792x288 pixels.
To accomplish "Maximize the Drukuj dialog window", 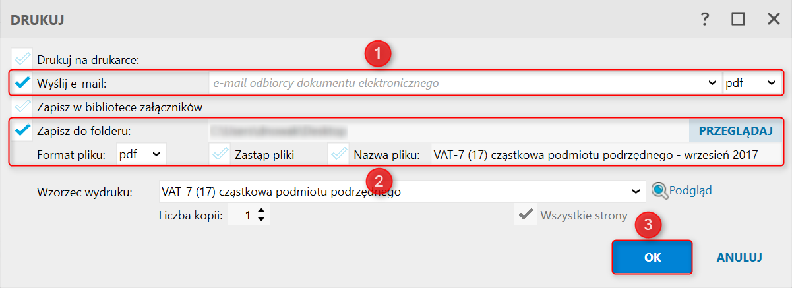I will (x=738, y=19).
